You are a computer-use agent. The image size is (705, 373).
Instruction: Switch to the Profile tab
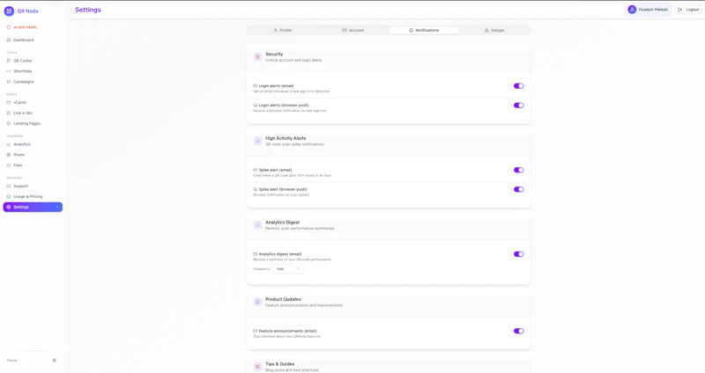(x=282, y=30)
